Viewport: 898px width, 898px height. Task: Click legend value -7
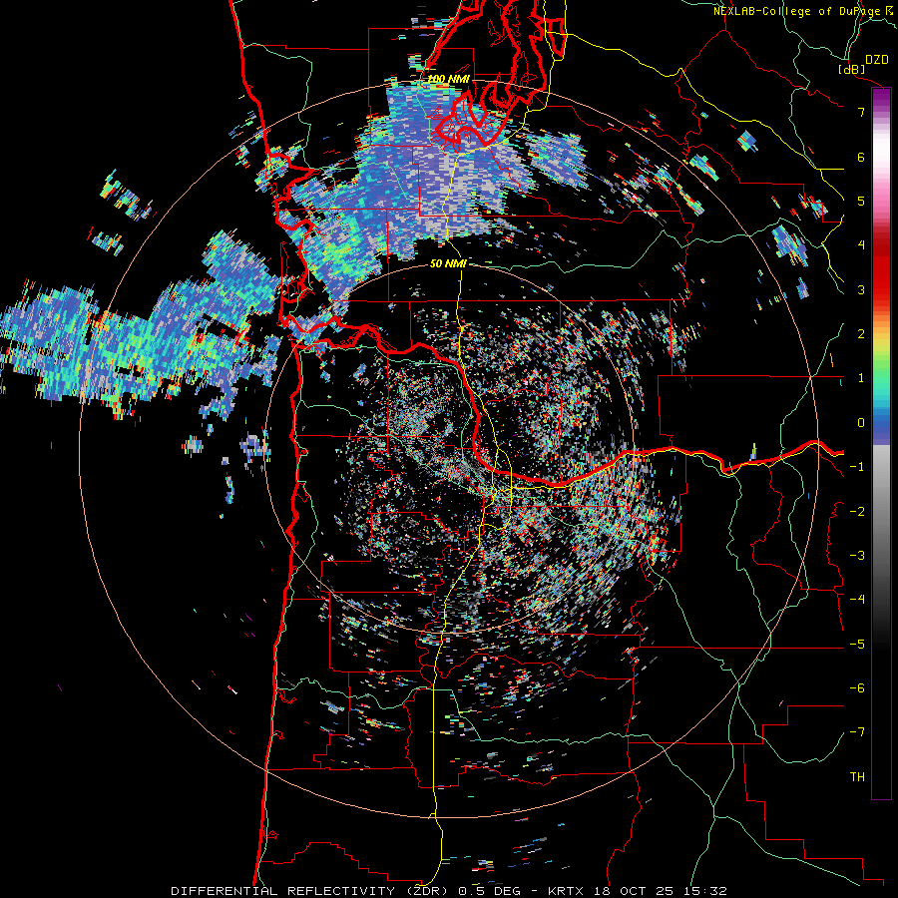tap(857, 732)
